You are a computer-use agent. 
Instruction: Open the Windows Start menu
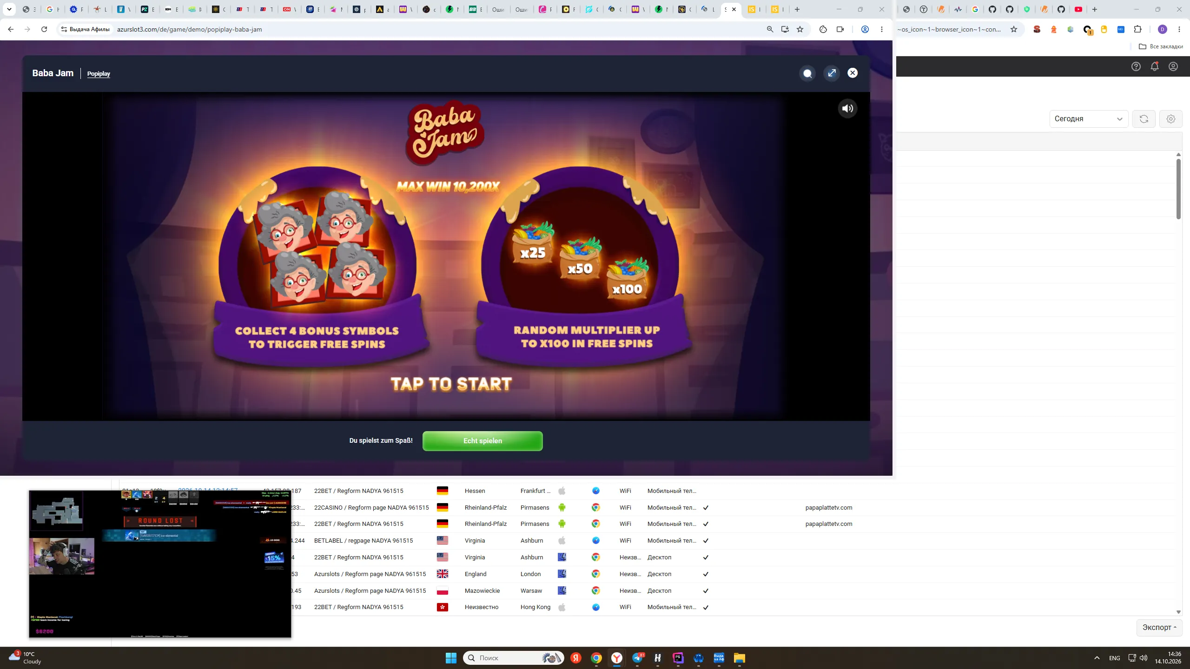click(451, 658)
